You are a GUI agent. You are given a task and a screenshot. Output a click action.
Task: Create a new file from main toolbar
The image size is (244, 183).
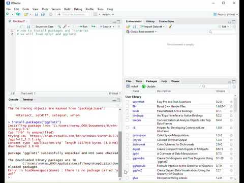coord(8,14)
